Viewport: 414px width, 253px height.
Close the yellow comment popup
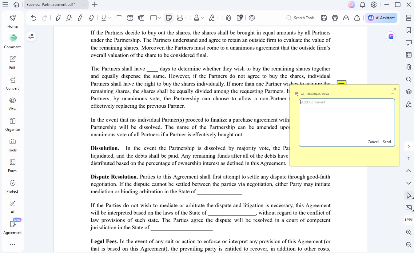point(395,89)
